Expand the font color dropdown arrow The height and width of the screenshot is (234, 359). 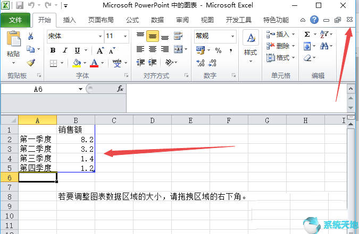tap(102, 63)
